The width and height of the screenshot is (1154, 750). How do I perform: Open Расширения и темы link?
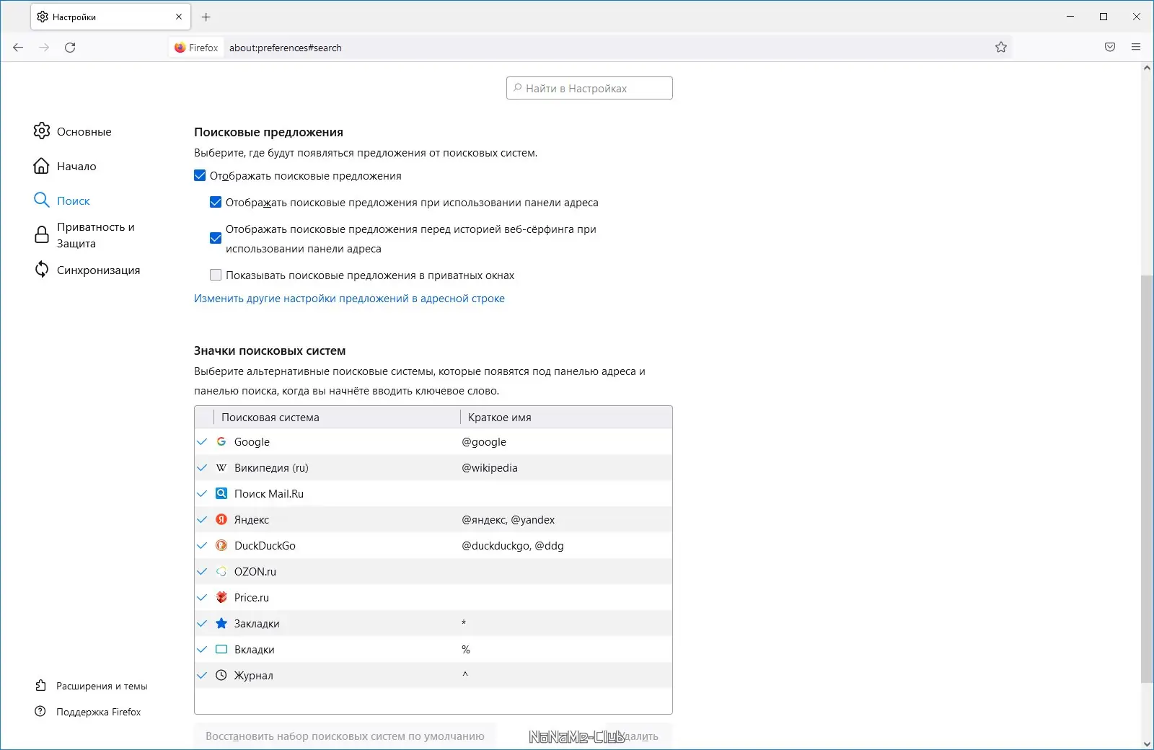tap(101, 687)
